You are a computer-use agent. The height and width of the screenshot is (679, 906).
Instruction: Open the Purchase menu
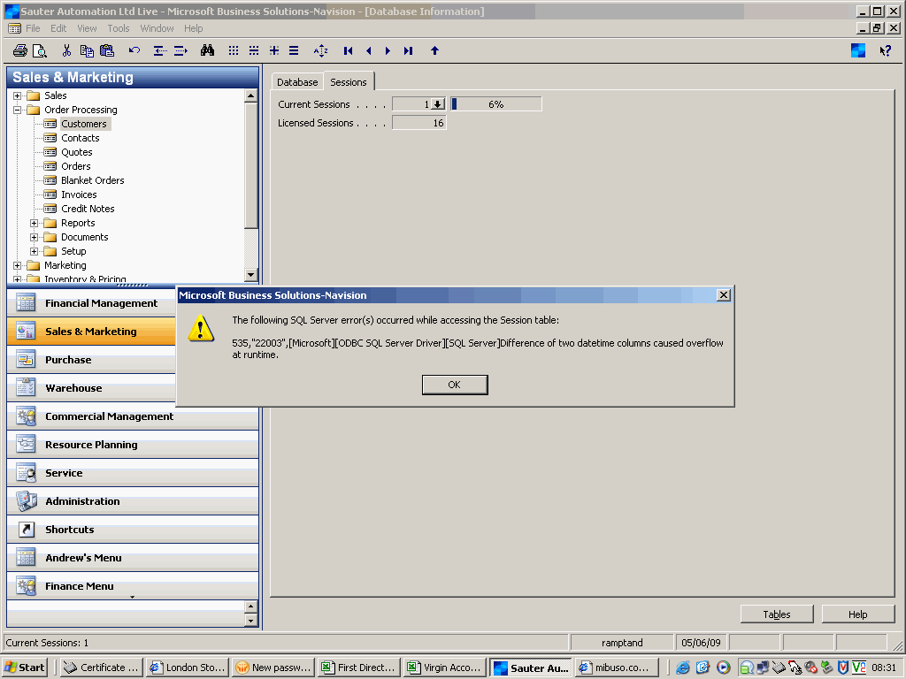91,360
